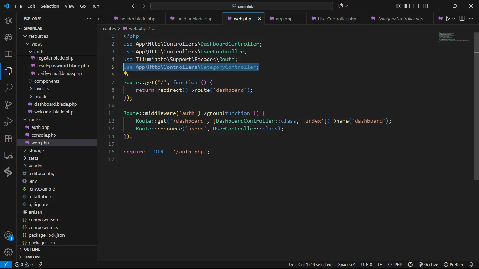Open the Search view in activity bar
Image resolution: width=479 pixels, height=269 pixels.
tap(8, 88)
